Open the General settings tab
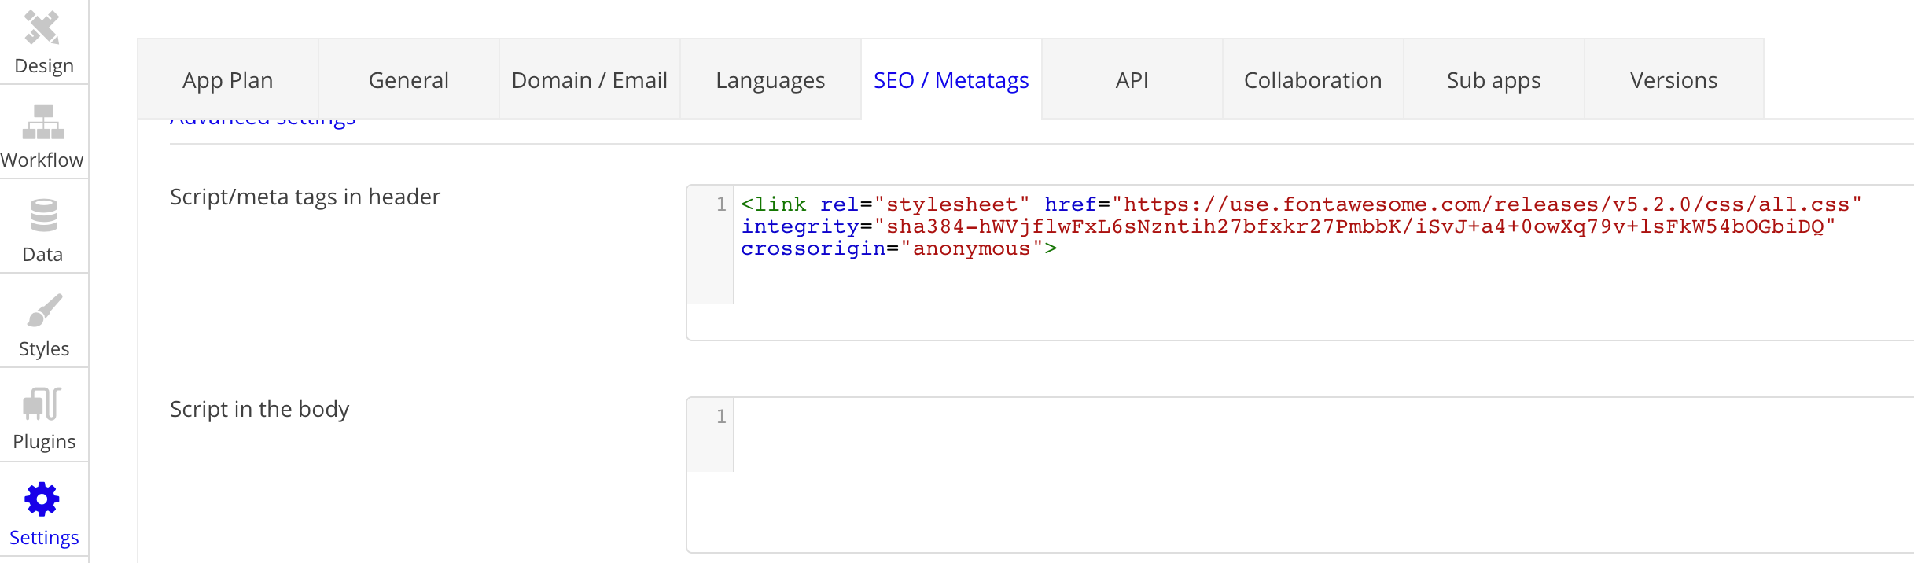The width and height of the screenshot is (1914, 563). click(409, 80)
